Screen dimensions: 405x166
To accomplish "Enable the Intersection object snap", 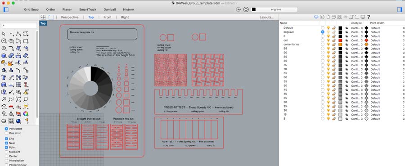I will point(6,160).
